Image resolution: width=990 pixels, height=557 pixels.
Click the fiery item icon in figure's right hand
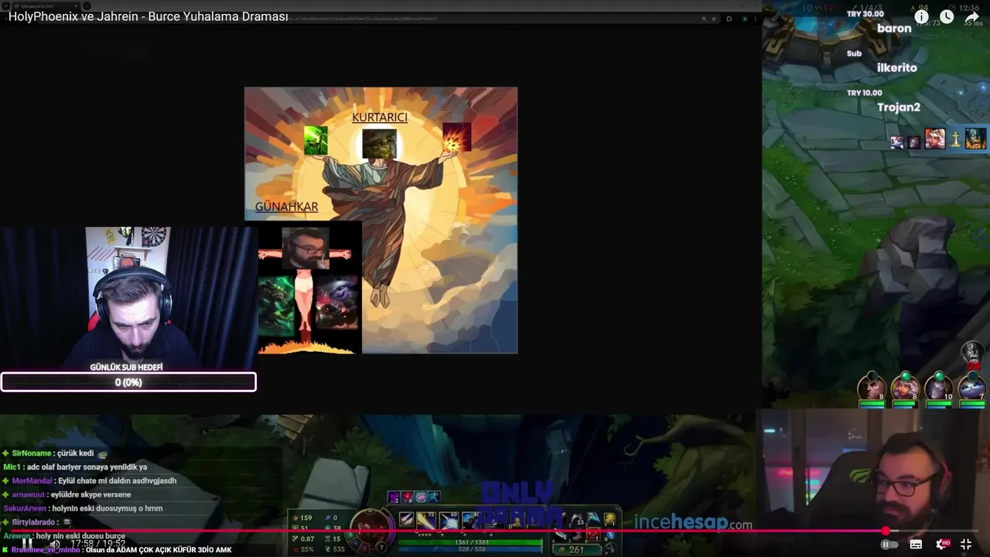pyautogui.click(x=457, y=137)
